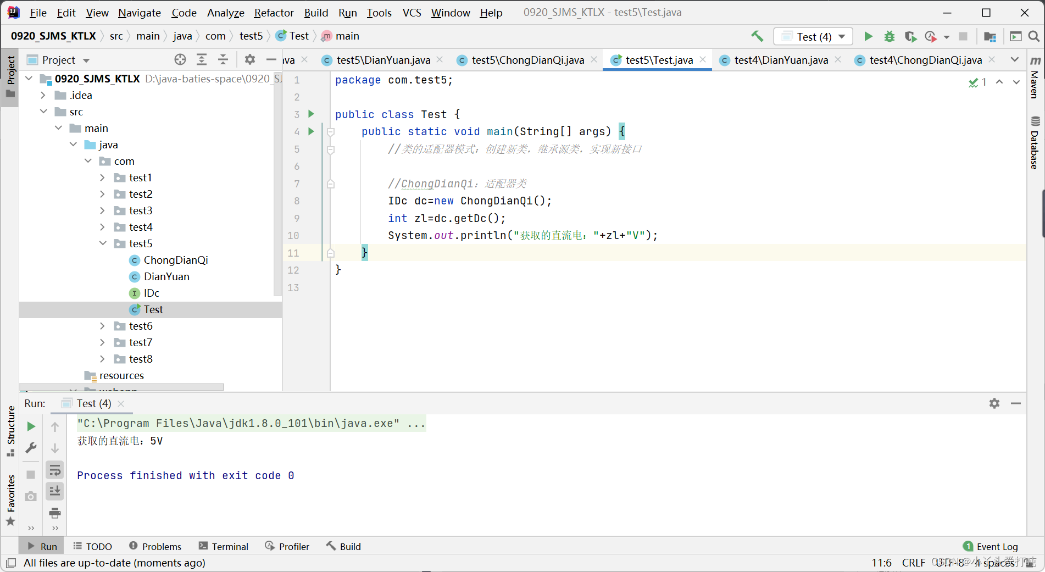Click the Print icon in Run console
Screen dimensions: 1045x572
click(x=55, y=513)
